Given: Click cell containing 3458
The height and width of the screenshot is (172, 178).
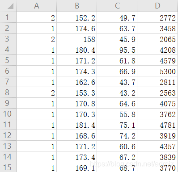Looking at the screenshot, I should coord(157,28).
